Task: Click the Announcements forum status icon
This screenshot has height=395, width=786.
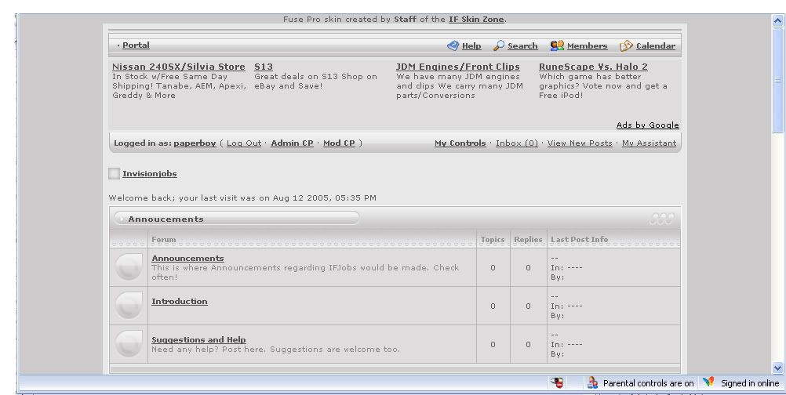Action: [129, 267]
